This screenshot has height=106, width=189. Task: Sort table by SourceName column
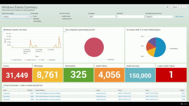(41, 90)
